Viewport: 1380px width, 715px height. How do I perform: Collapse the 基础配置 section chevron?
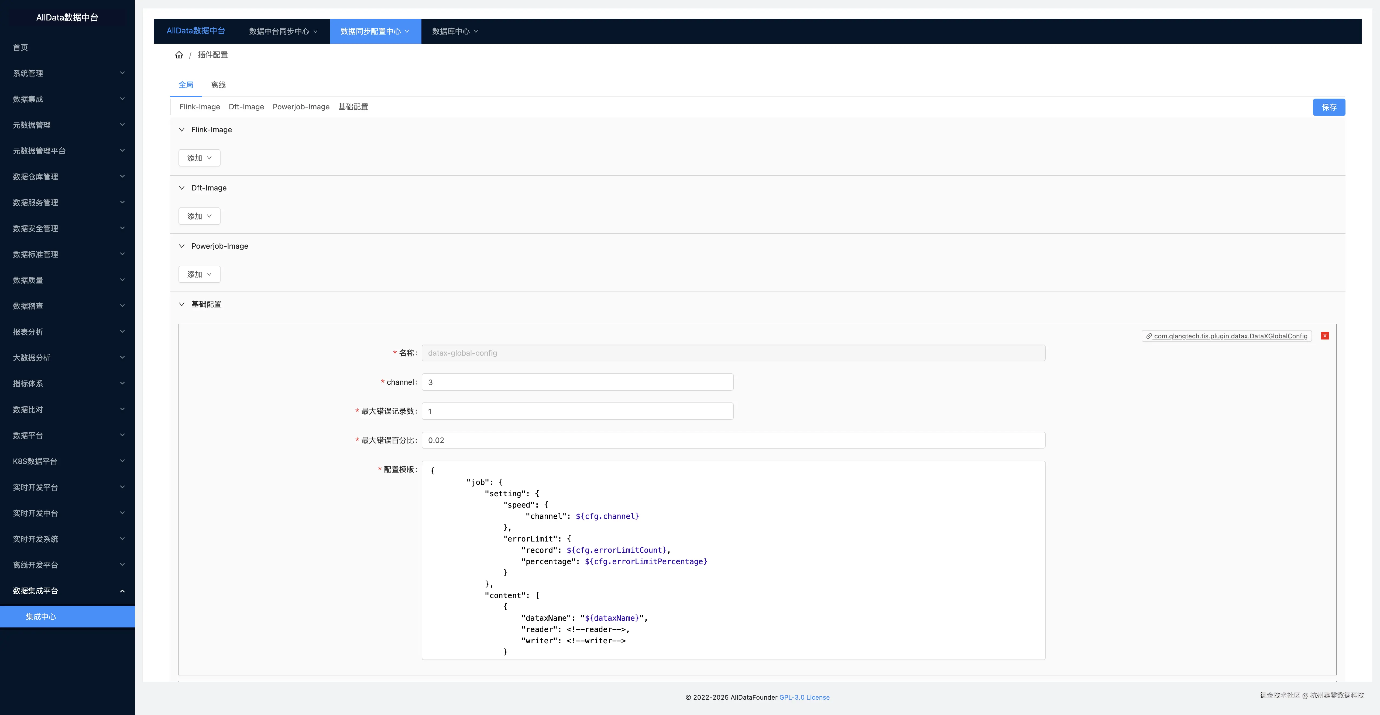point(182,304)
